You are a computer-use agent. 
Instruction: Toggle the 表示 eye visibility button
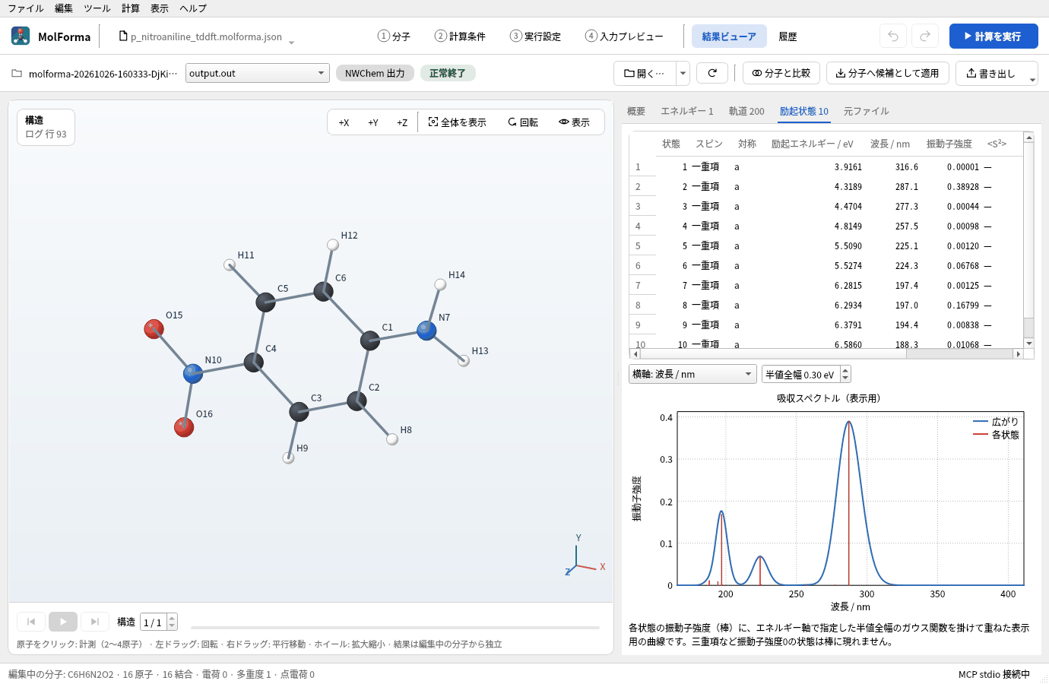pyautogui.click(x=574, y=122)
